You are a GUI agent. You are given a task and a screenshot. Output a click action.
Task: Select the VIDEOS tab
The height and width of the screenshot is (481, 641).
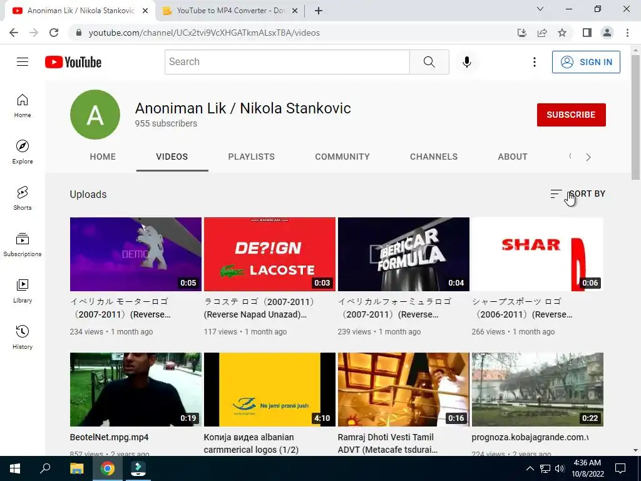(x=172, y=157)
